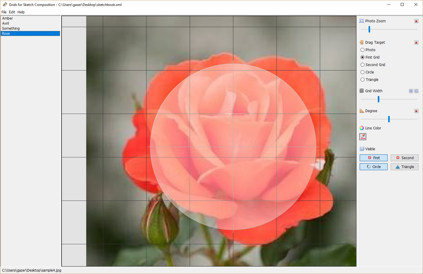Click the Degree slider handle

point(389,119)
